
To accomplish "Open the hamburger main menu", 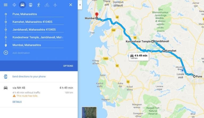I will (x=6, y=5).
